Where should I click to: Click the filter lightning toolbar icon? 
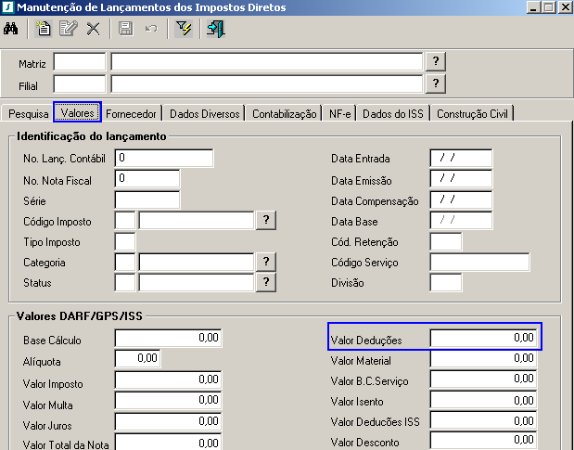[183, 29]
